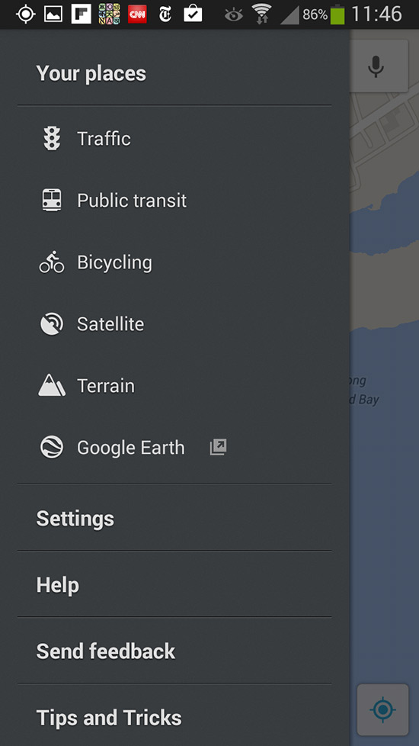Open the Help entry
The width and height of the screenshot is (419, 746).
tap(174, 585)
